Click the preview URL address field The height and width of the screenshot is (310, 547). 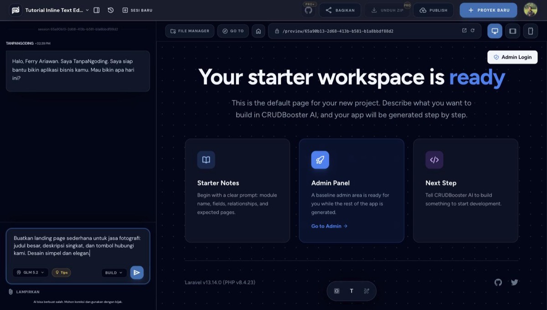tap(375, 31)
